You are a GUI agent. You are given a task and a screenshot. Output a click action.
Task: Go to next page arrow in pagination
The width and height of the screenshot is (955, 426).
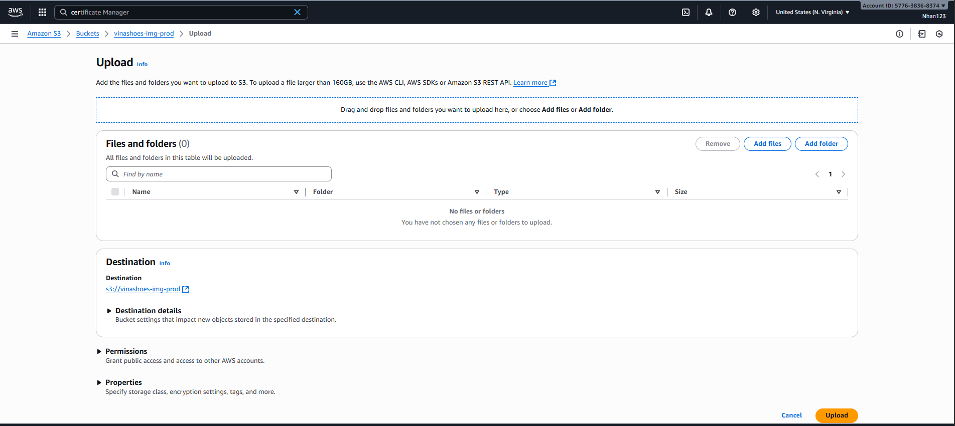coord(843,174)
